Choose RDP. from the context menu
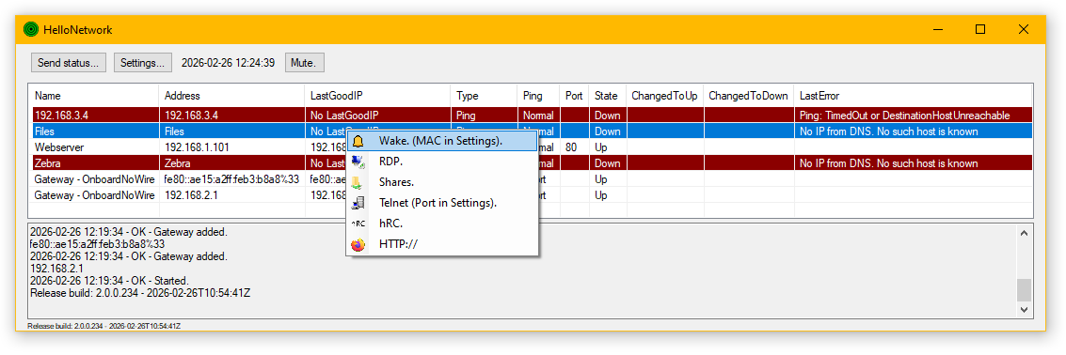The image size is (1066, 355). click(x=442, y=162)
